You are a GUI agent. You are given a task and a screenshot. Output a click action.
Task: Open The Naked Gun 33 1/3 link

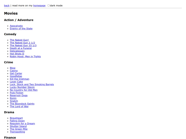pyautogui.click(x=23, y=46)
